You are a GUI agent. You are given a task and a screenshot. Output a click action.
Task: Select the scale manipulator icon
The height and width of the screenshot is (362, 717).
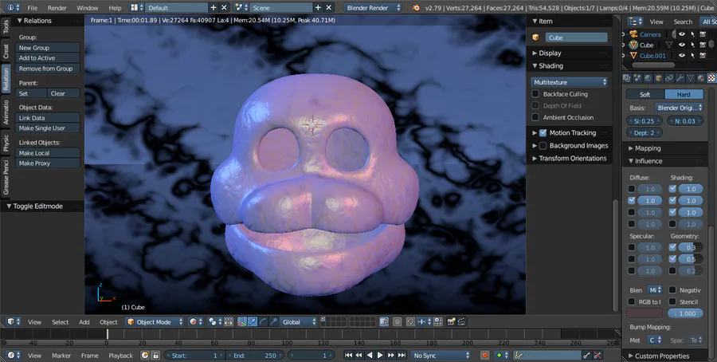point(273,321)
